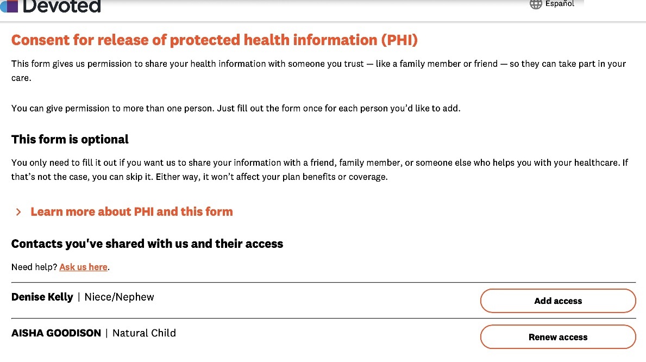Open Learn more about PHI section

click(x=131, y=212)
